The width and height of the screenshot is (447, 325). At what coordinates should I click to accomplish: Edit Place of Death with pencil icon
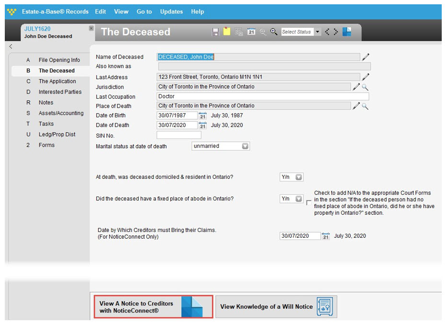pos(356,106)
